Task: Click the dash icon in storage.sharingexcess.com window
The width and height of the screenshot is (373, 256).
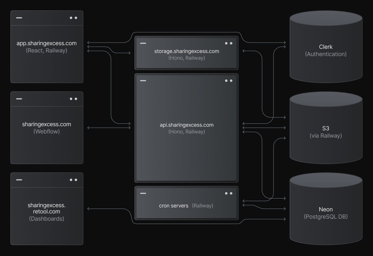Action: tap(143, 43)
